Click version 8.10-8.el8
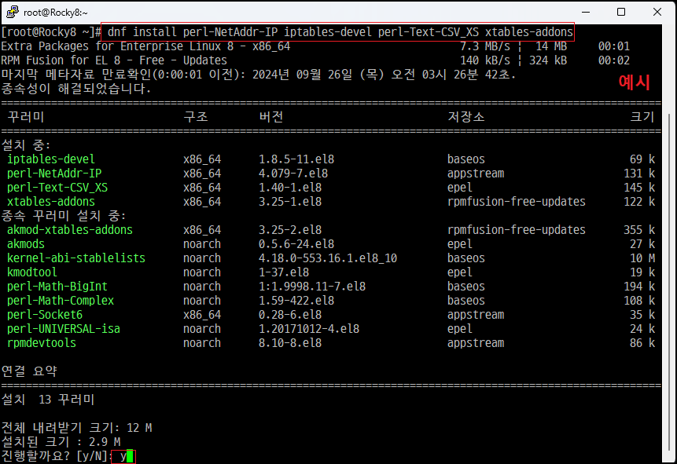This screenshot has height=464, width=677. 290,343
